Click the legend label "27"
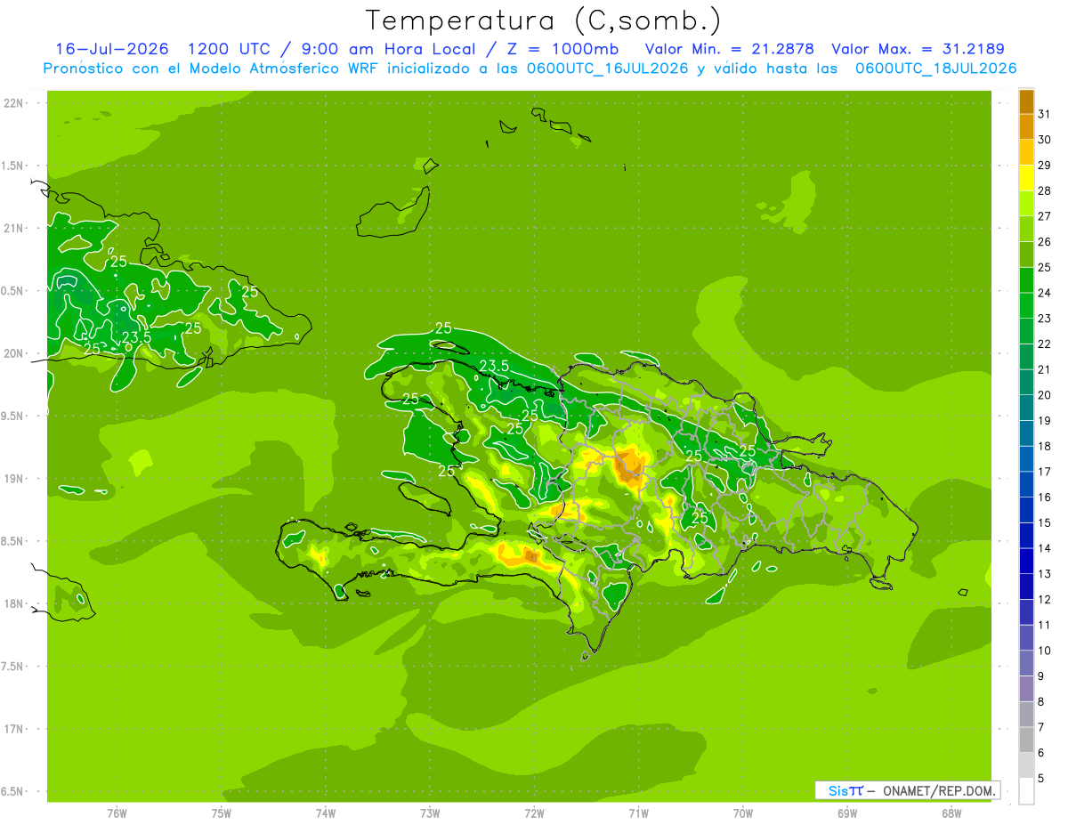The image size is (1068, 825). (x=1045, y=216)
